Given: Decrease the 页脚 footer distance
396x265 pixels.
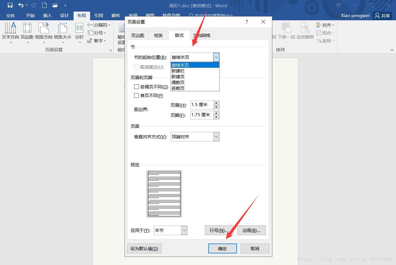Looking at the screenshot, I should [216, 117].
